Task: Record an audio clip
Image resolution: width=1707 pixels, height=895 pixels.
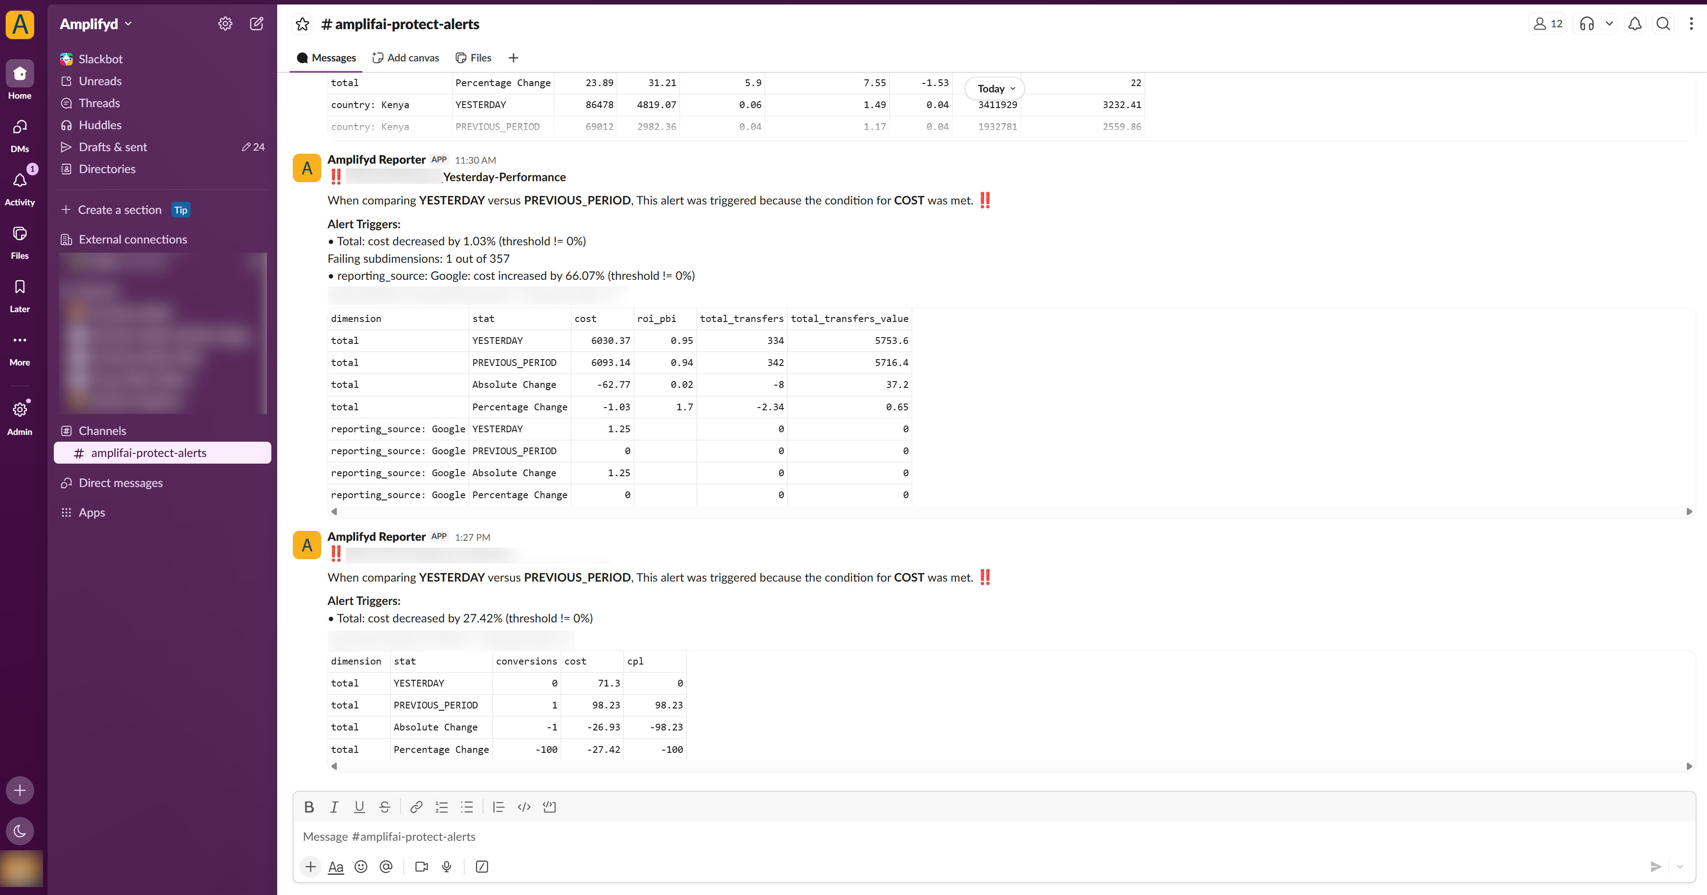Action: pos(447,866)
